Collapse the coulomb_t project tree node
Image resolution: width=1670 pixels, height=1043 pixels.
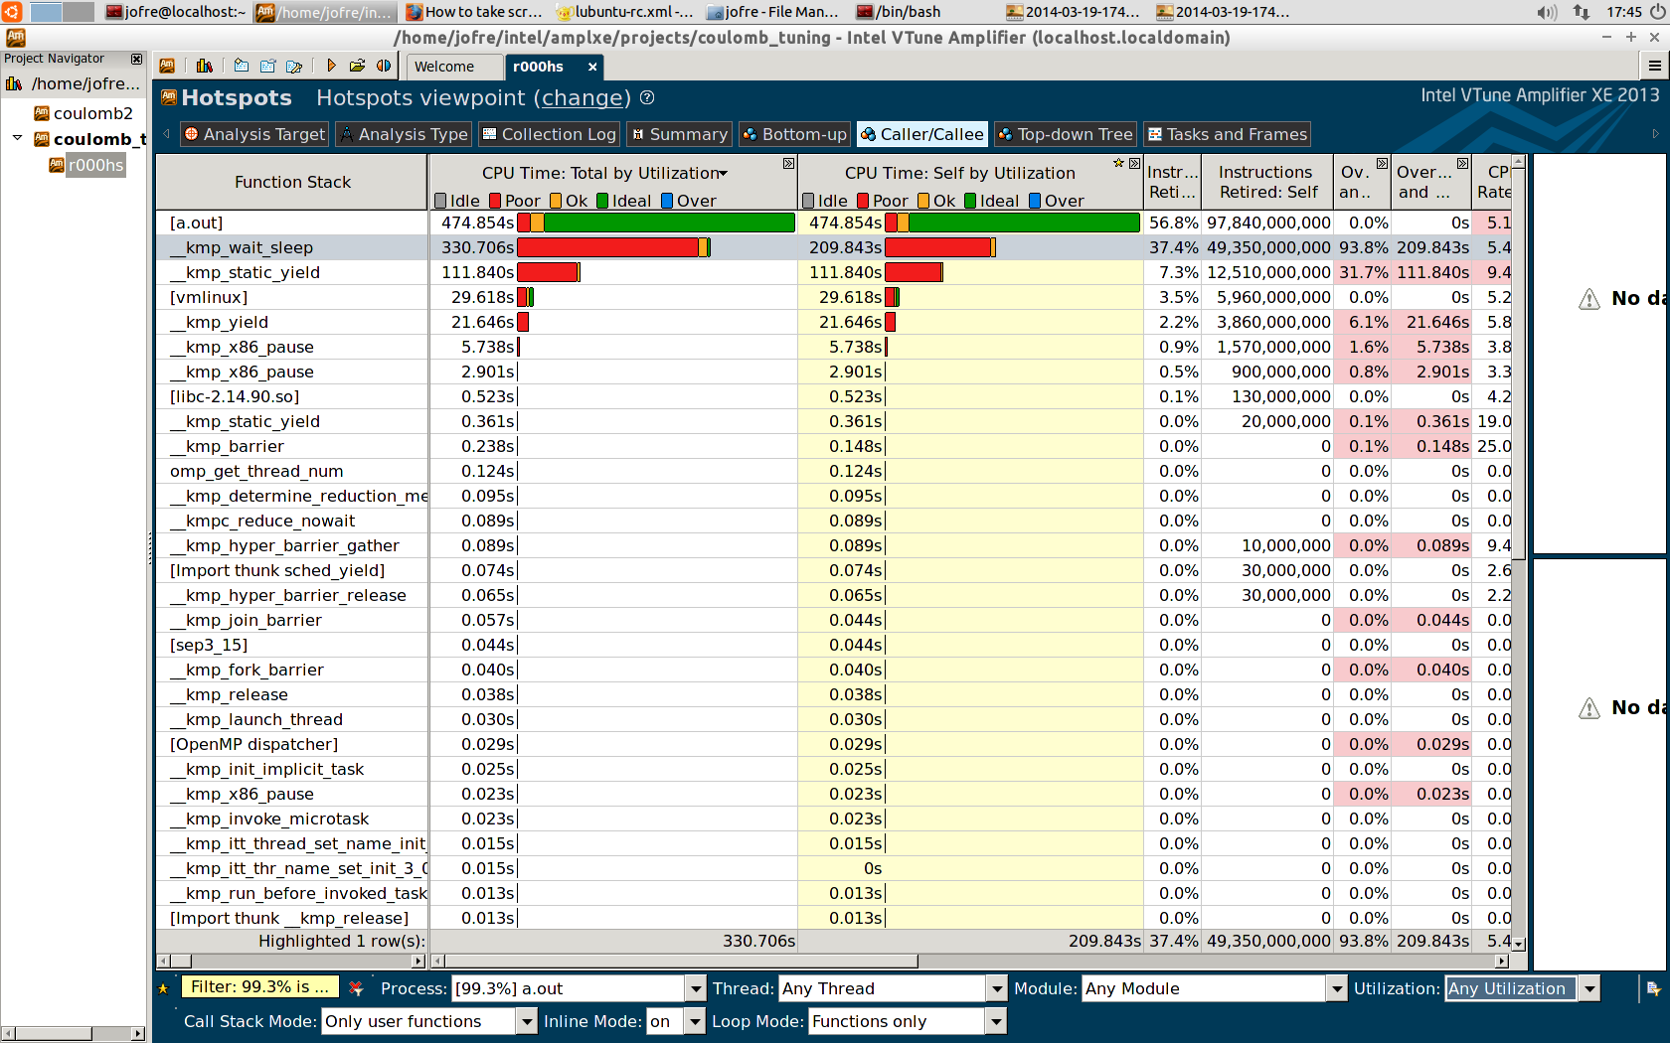[x=17, y=138]
